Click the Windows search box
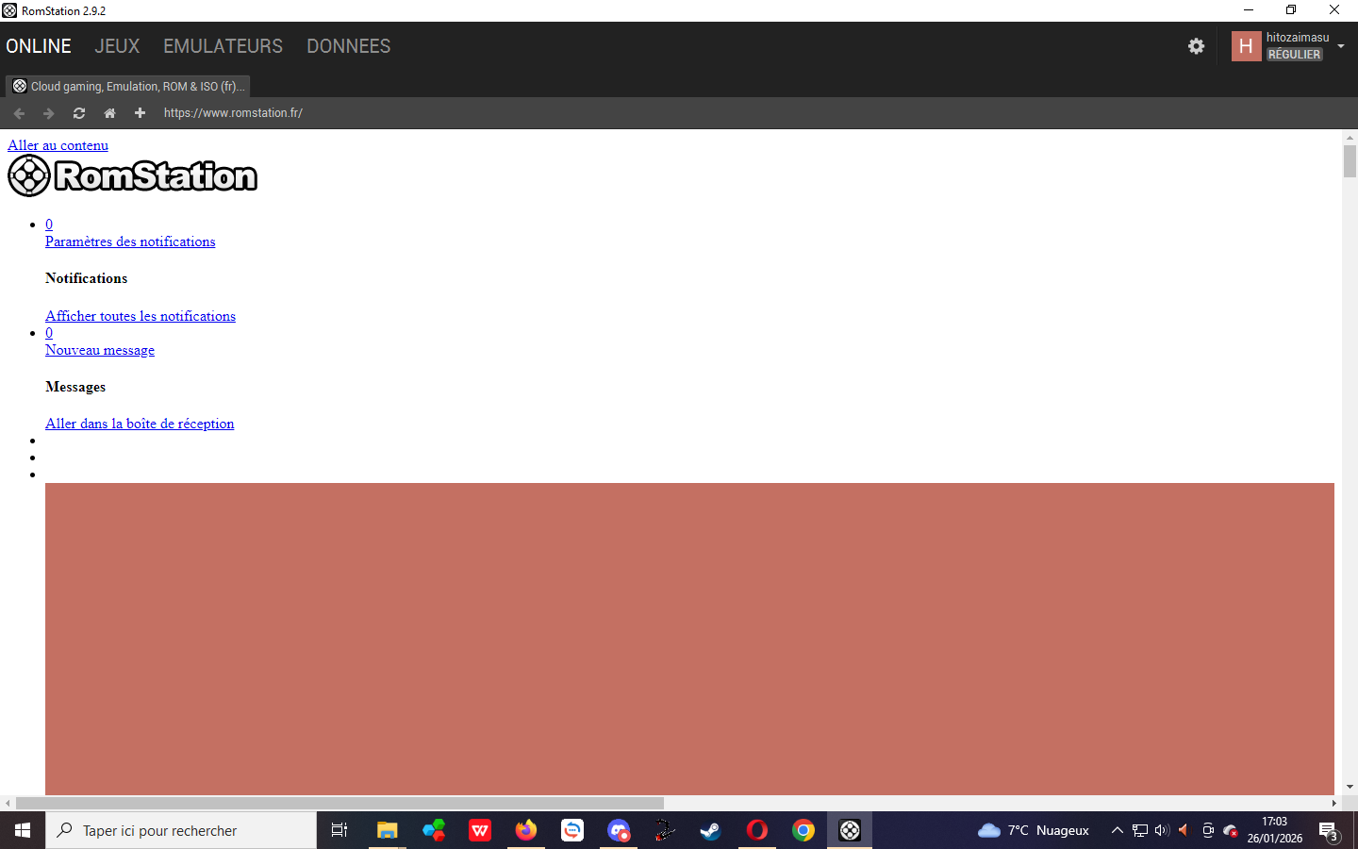1358x849 pixels. coord(181,830)
